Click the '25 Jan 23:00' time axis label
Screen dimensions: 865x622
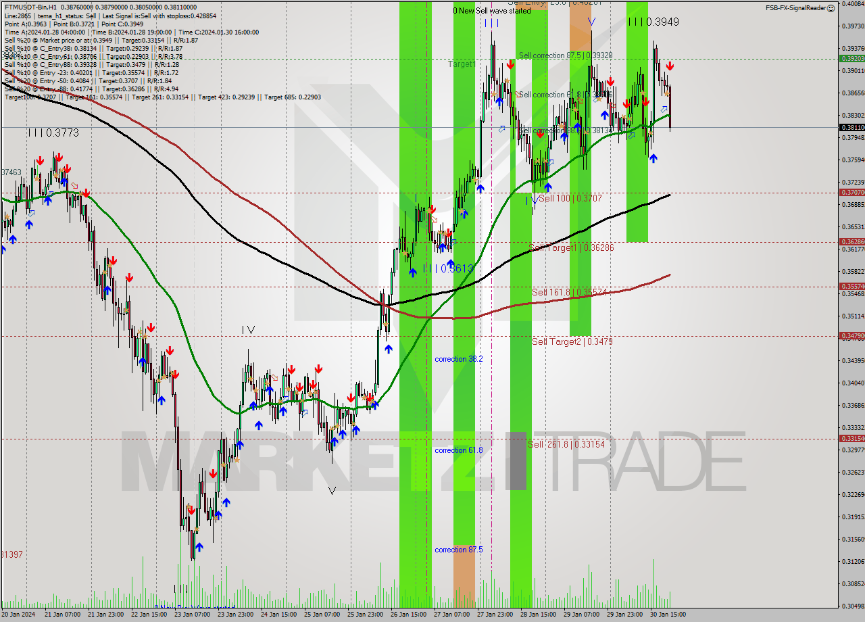[x=365, y=615]
